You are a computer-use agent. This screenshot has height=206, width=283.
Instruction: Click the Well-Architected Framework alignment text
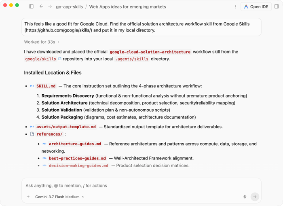click(x=154, y=158)
